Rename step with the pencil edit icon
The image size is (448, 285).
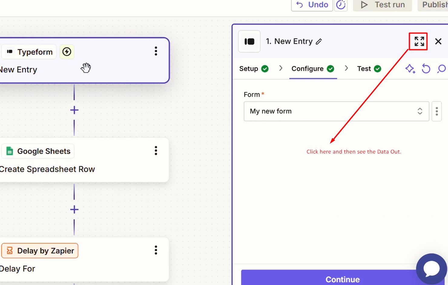(x=319, y=42)
